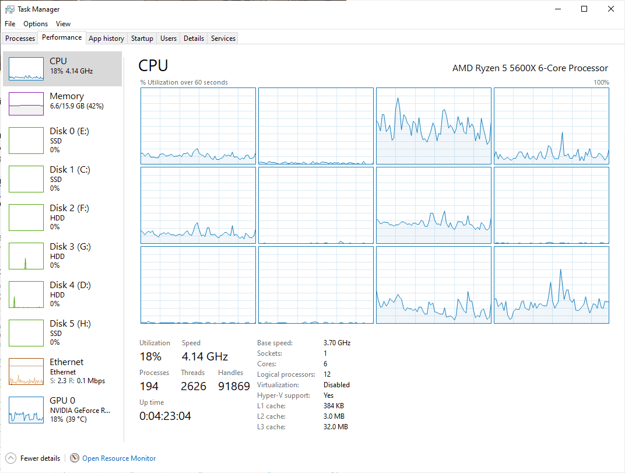
Task: Click the GPU 0 sidebar label
Action: (62, 401)
